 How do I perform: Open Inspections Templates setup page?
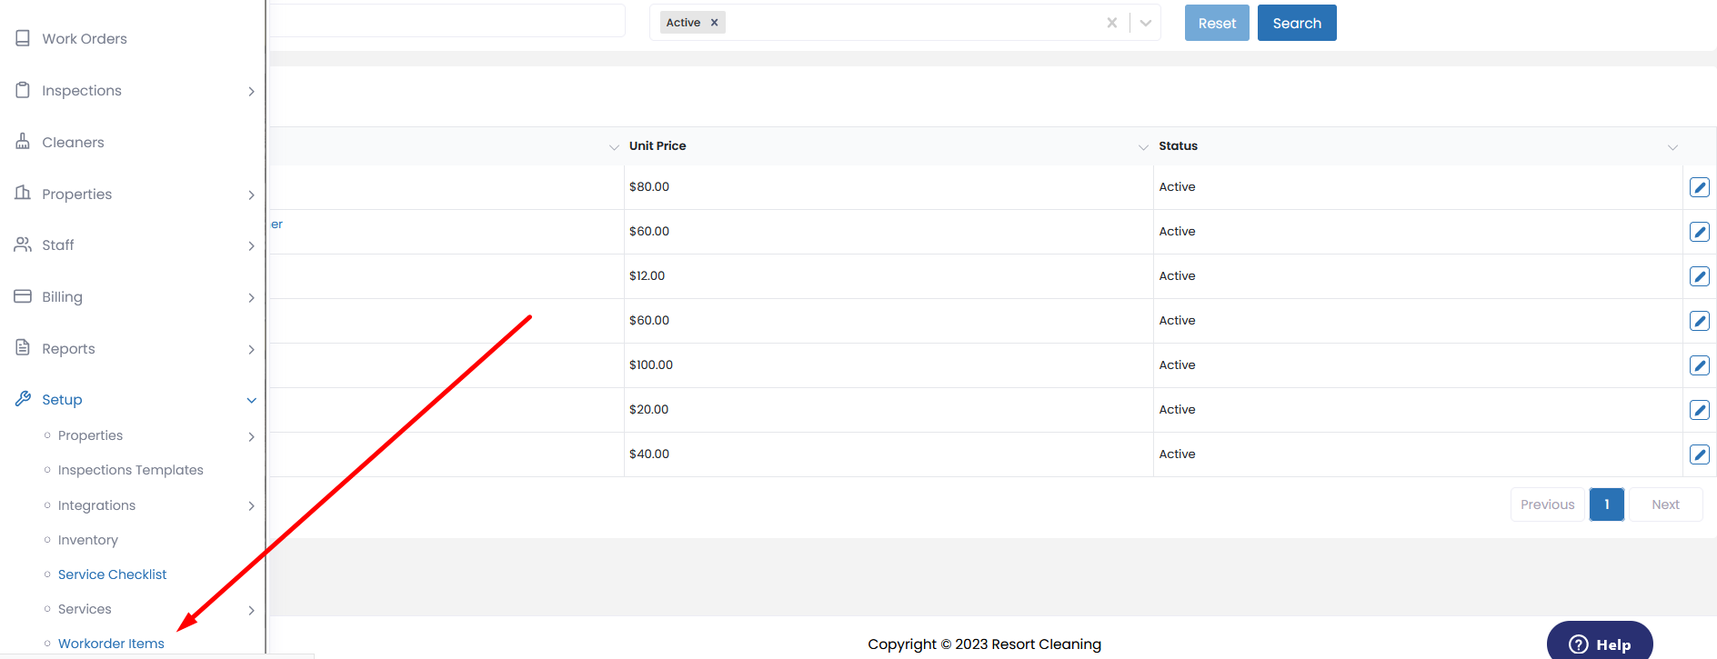tap(130, 470)
